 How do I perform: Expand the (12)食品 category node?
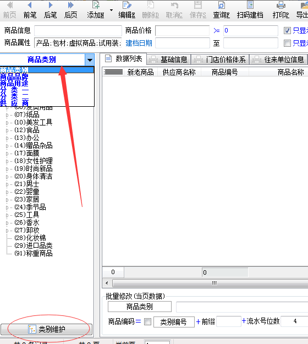(x=7, y=130)
